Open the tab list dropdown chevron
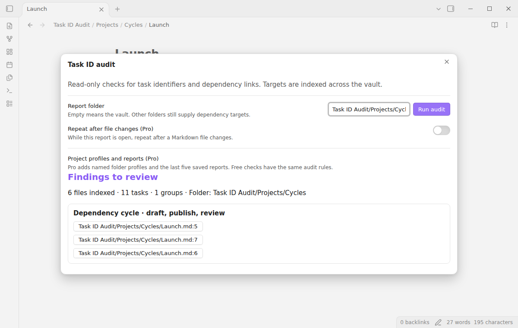 (x=439, y=9)
